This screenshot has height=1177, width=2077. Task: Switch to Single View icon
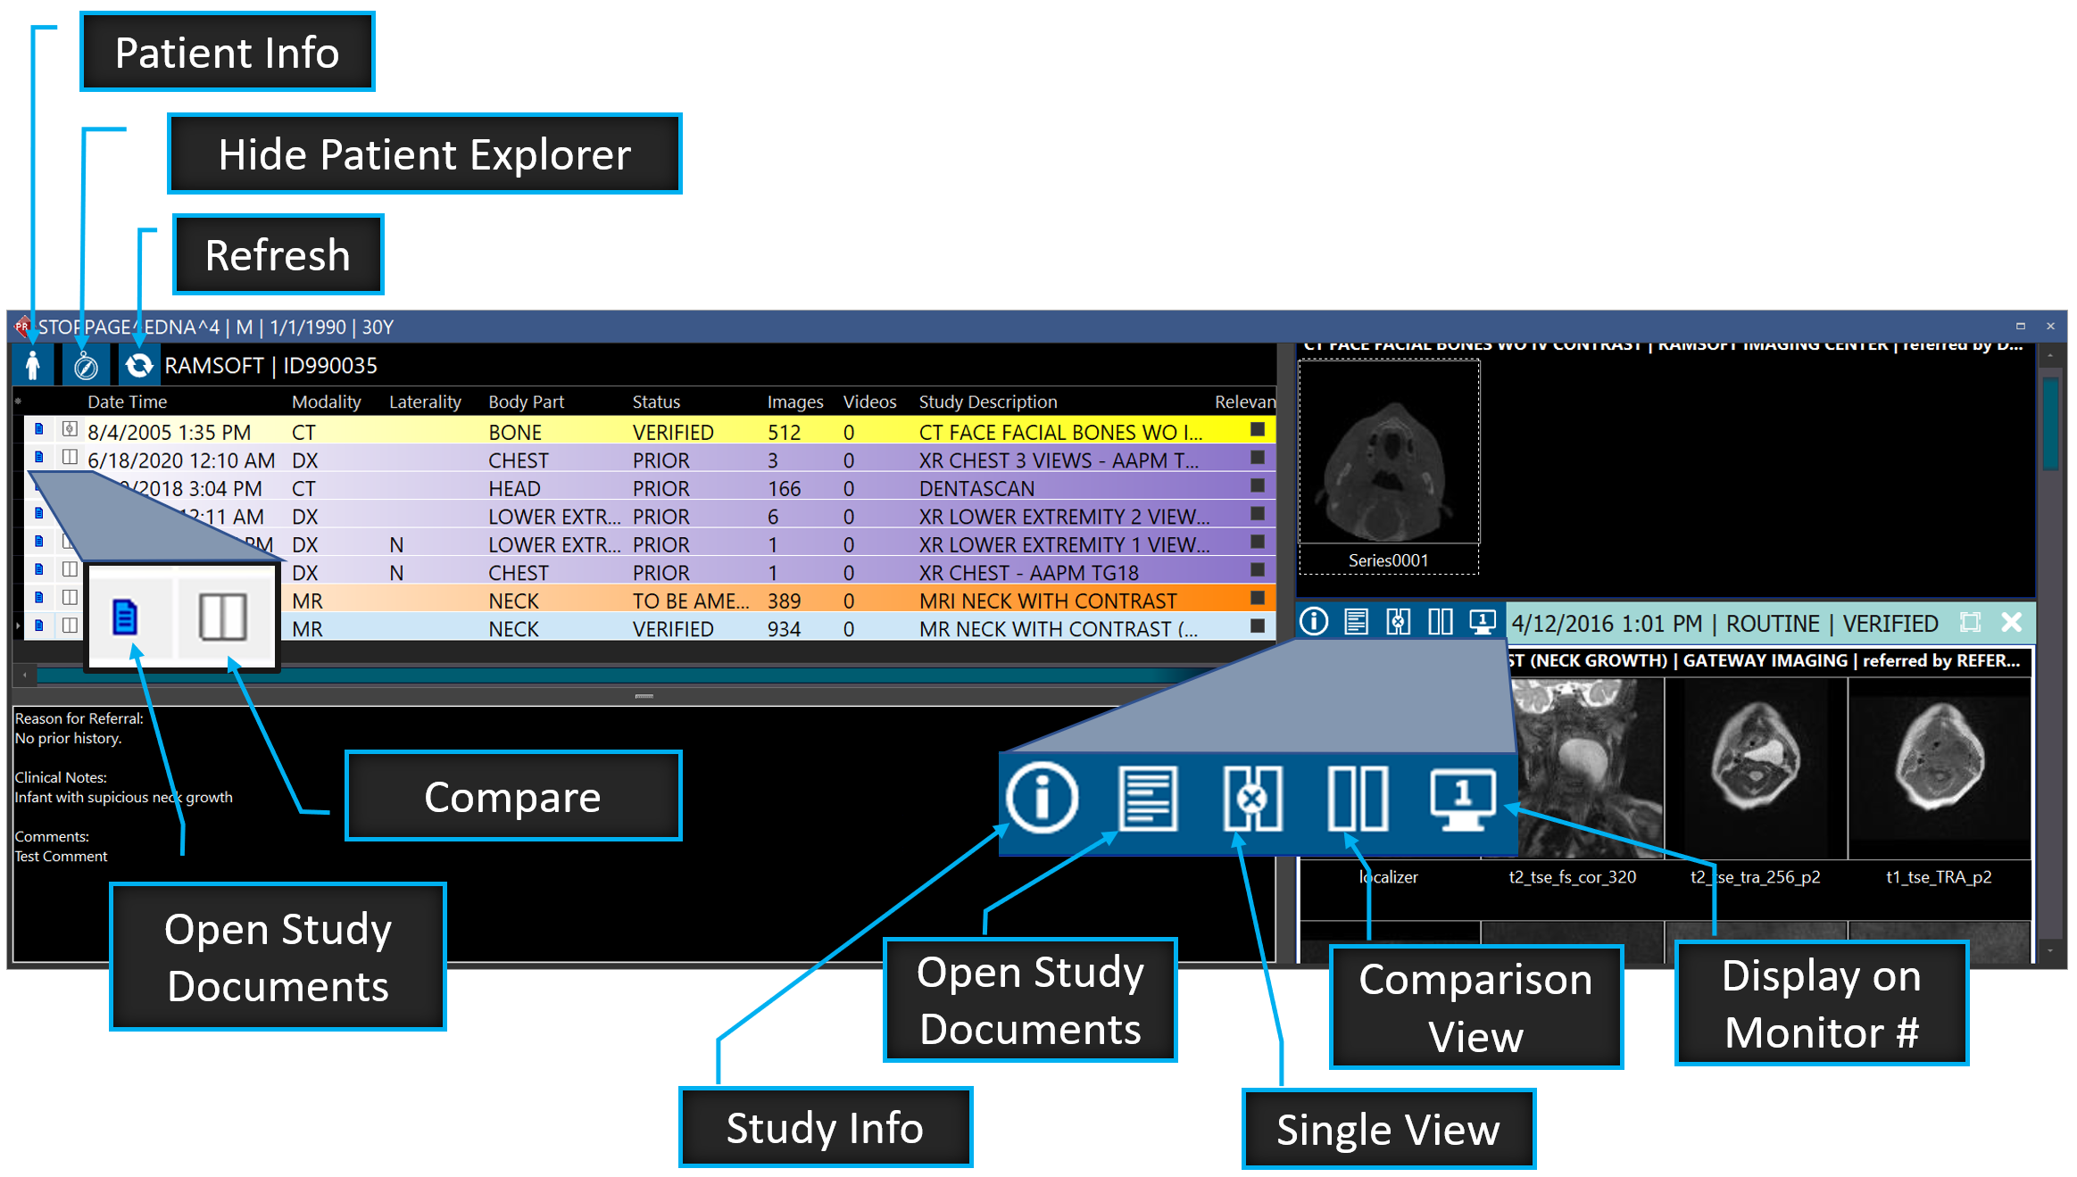click(x=1398, y=621)
